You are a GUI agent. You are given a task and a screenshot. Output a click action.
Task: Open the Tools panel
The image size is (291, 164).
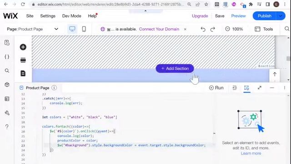tap(264, 29)
